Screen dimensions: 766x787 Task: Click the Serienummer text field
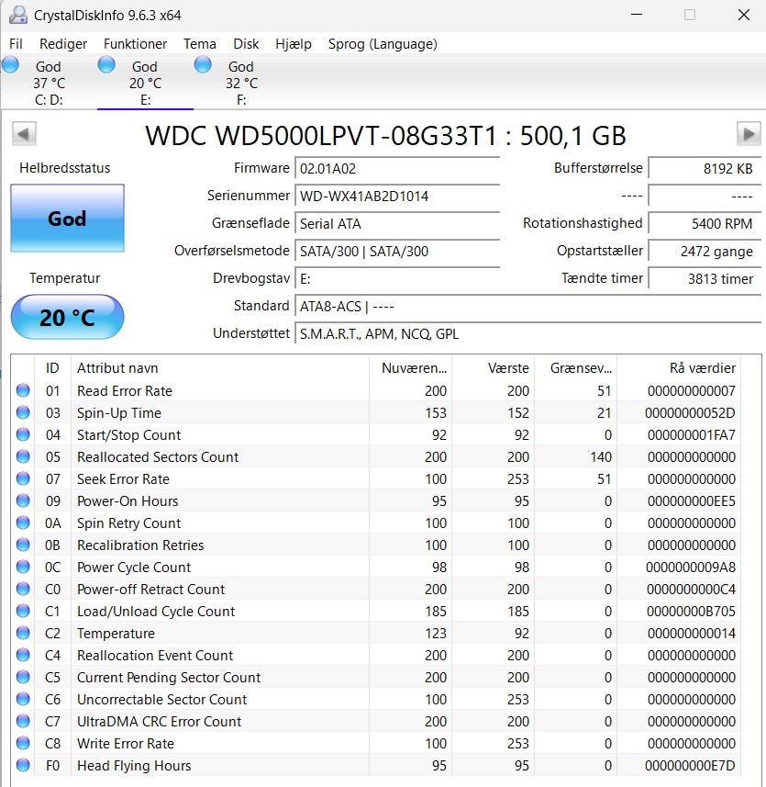397,197
